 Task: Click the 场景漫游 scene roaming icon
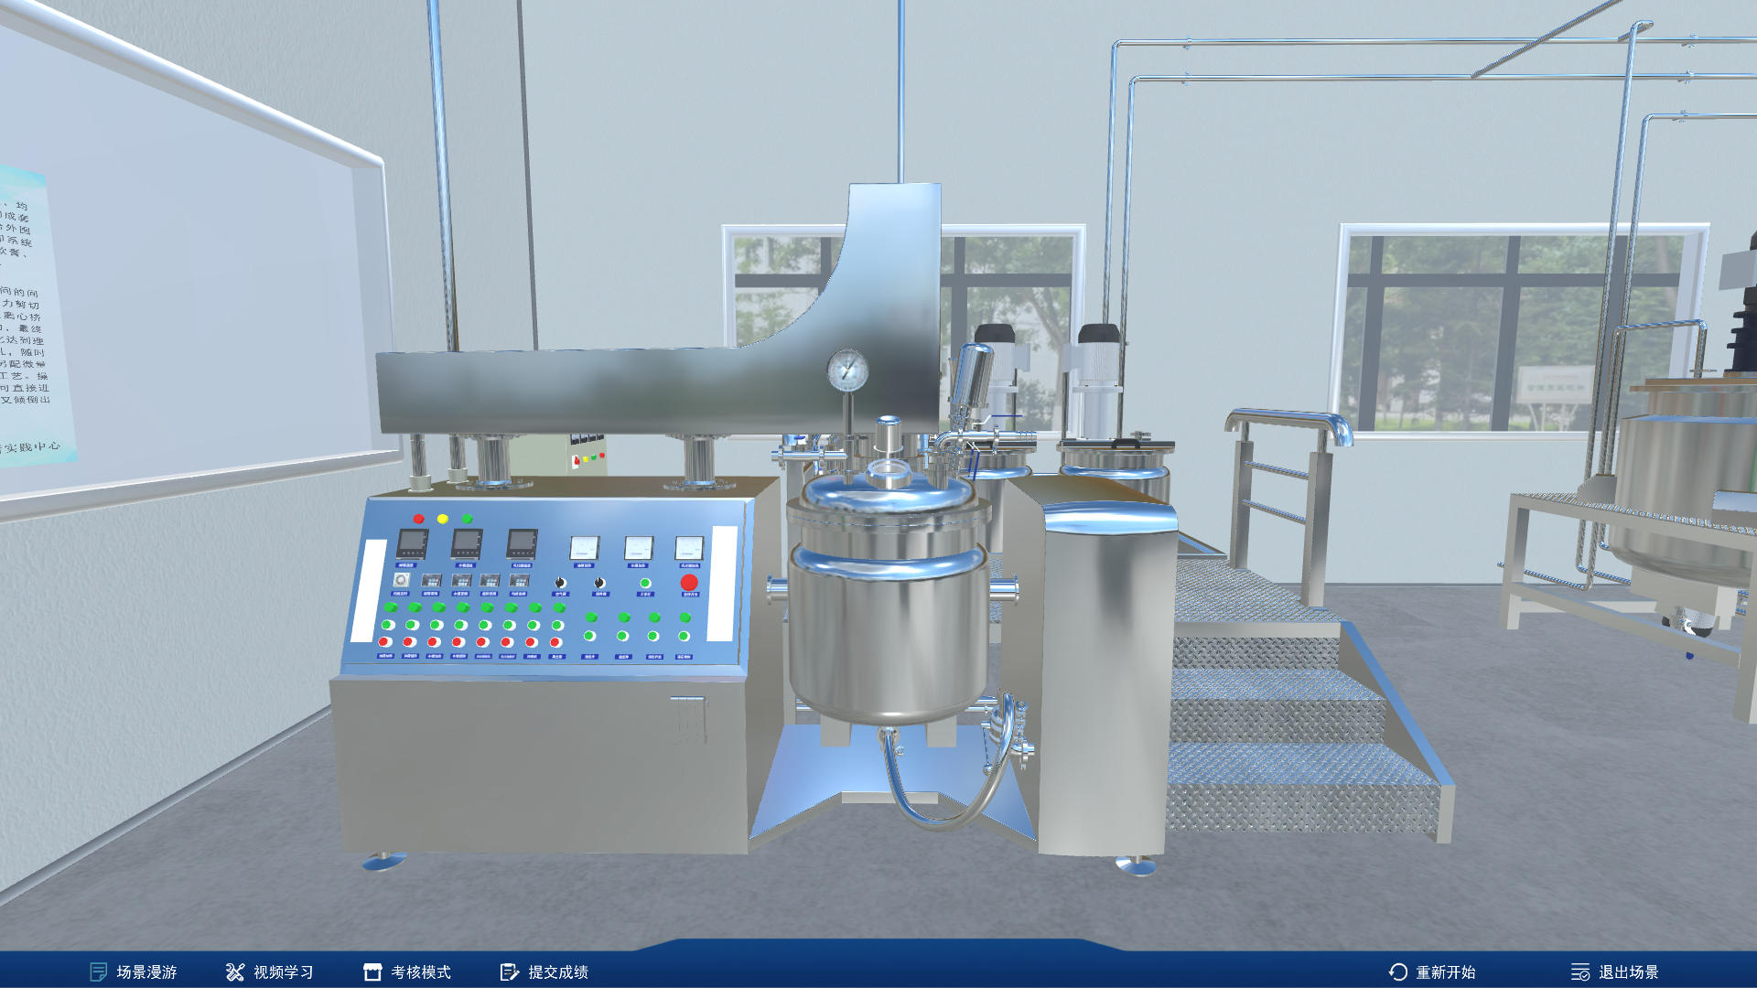click(x=99, y=972)
